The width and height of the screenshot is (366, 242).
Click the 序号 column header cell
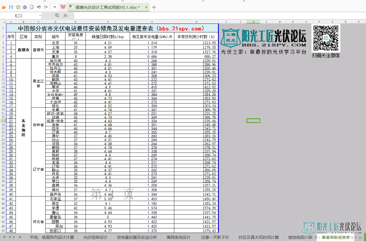click(11, 36)
